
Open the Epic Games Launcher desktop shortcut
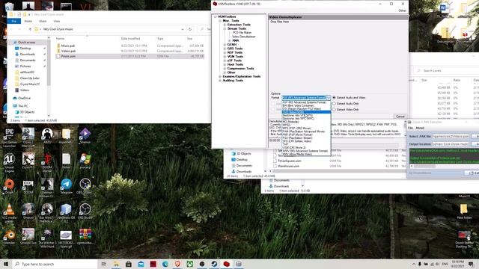point(10,137)
